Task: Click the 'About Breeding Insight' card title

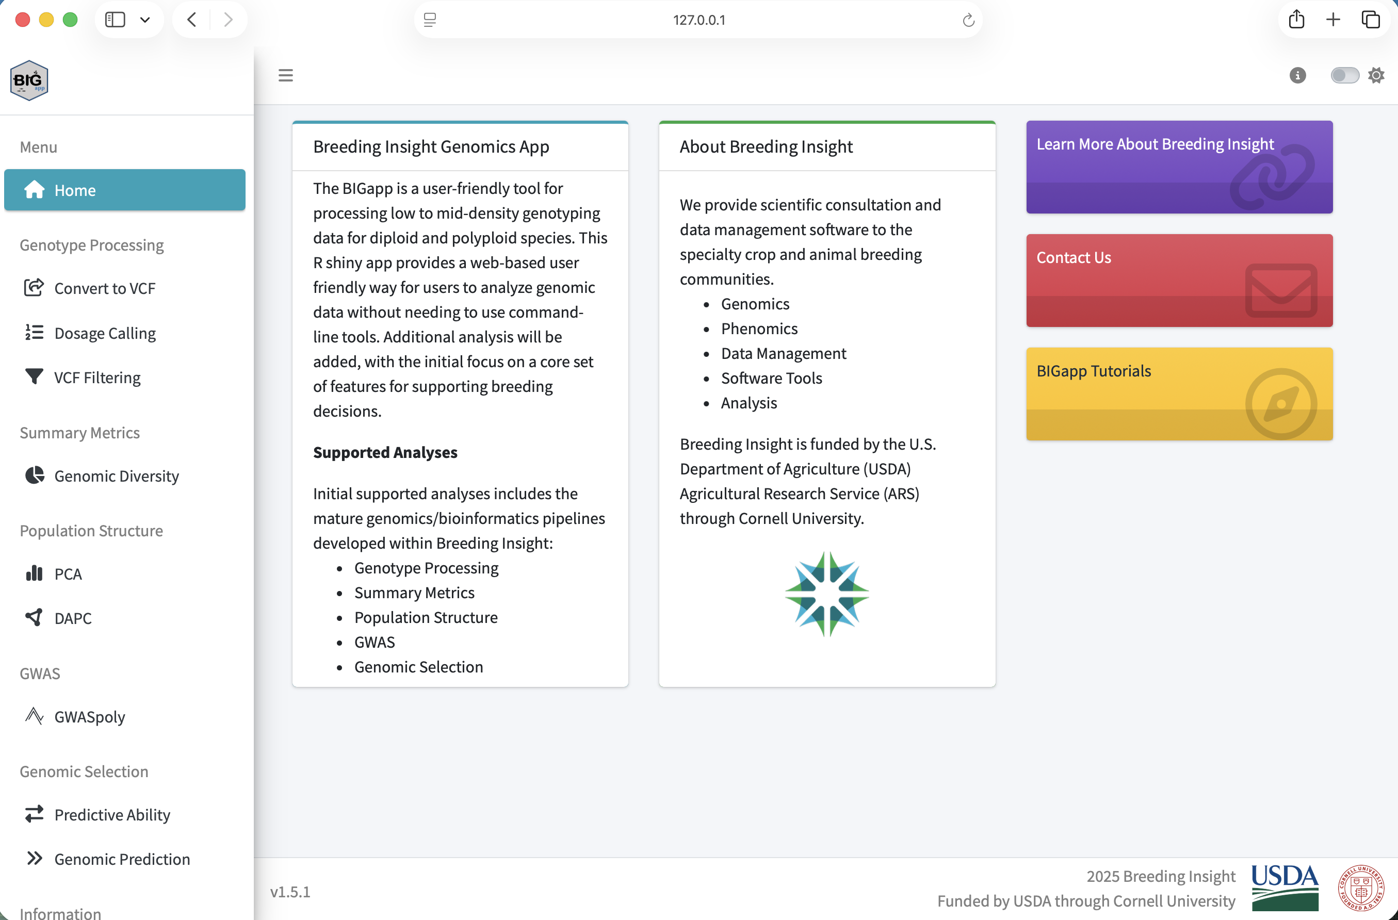Action: click(x=766, y=146)
